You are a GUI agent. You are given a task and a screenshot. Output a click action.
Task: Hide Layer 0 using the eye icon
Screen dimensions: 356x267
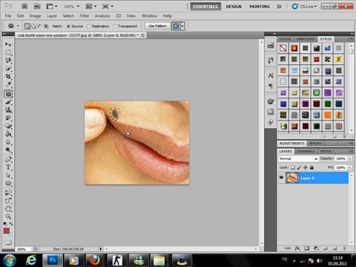coord(281,178)
